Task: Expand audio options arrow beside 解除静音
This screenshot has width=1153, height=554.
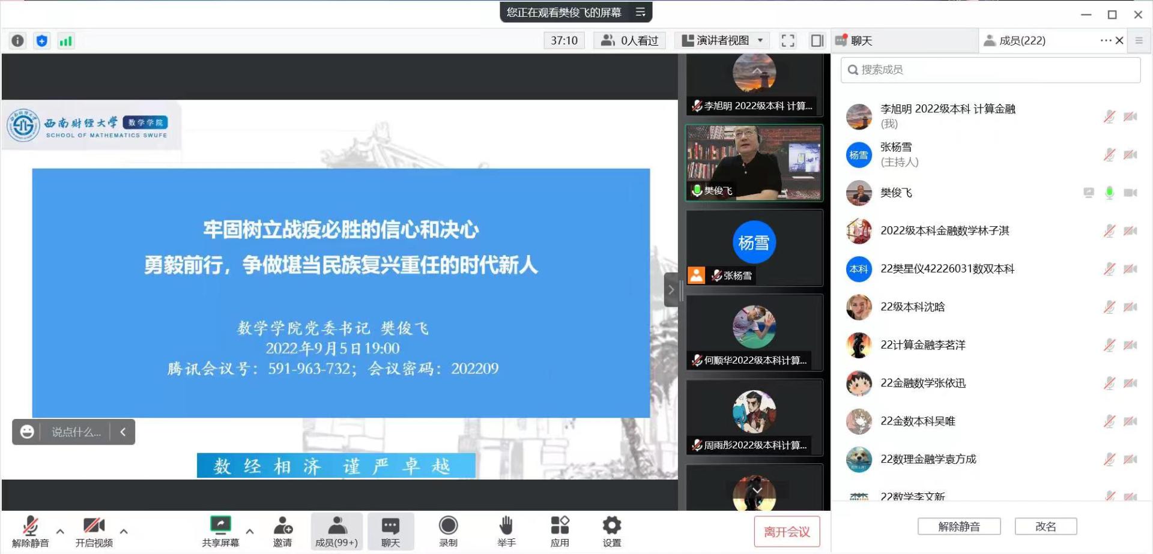Action: pyautogui.click(x=60, y=531)
